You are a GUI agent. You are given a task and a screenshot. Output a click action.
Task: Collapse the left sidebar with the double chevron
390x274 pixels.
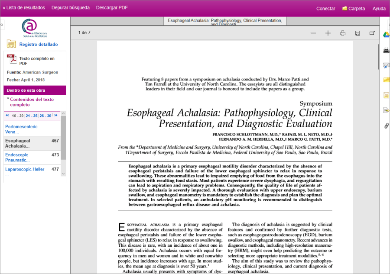click(2, 25)
